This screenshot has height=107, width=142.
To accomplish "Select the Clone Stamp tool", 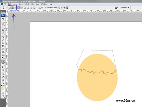I will point(3,43).
